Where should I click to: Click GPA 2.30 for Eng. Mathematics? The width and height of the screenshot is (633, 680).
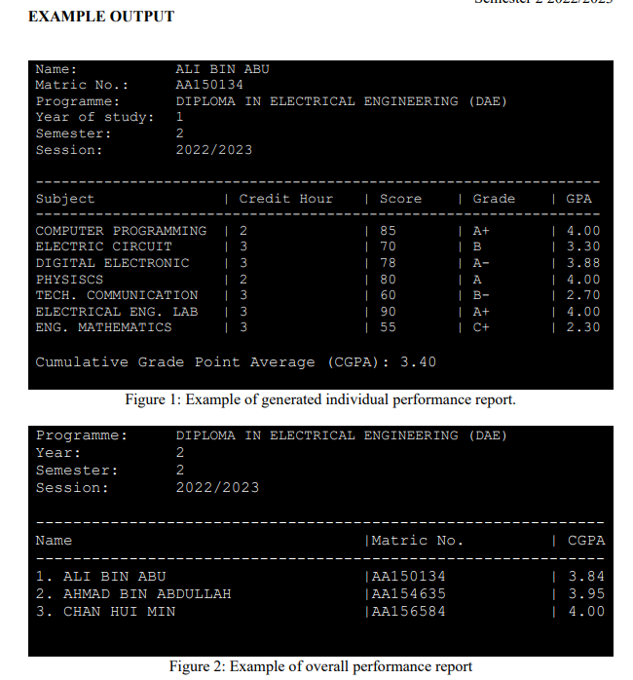tap(583, 327)
